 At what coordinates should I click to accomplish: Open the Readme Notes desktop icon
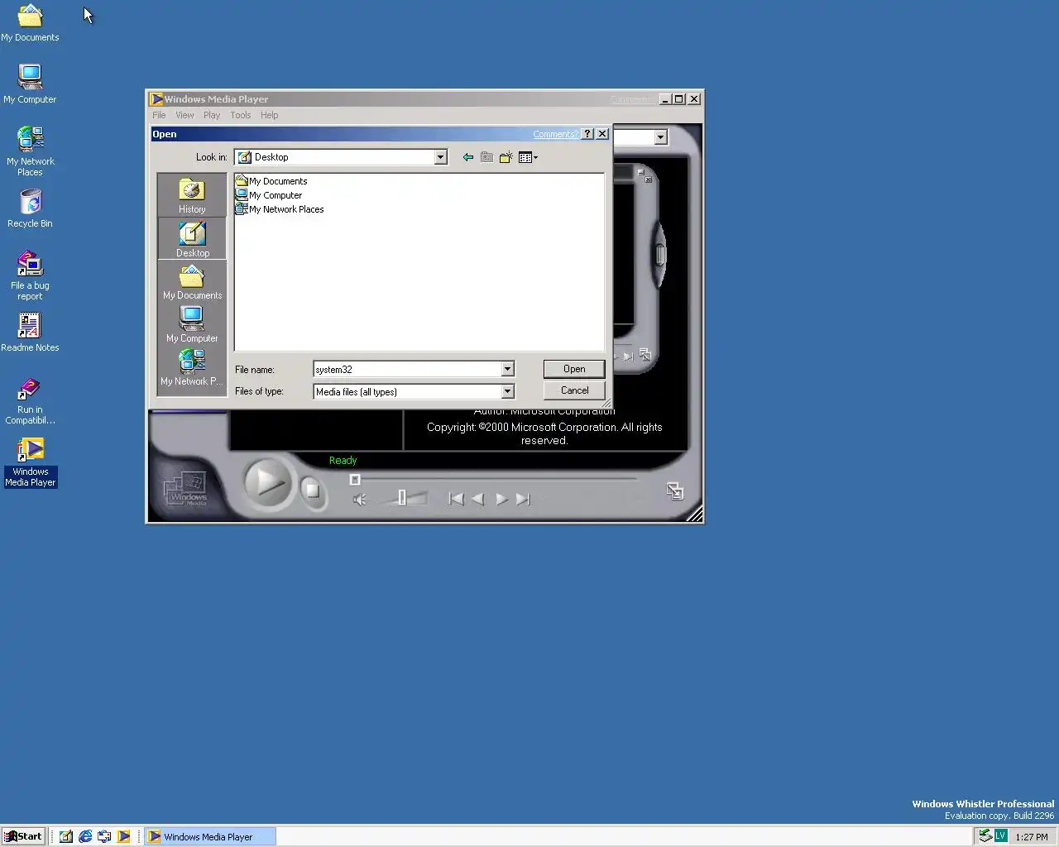(x=30, y=333)
